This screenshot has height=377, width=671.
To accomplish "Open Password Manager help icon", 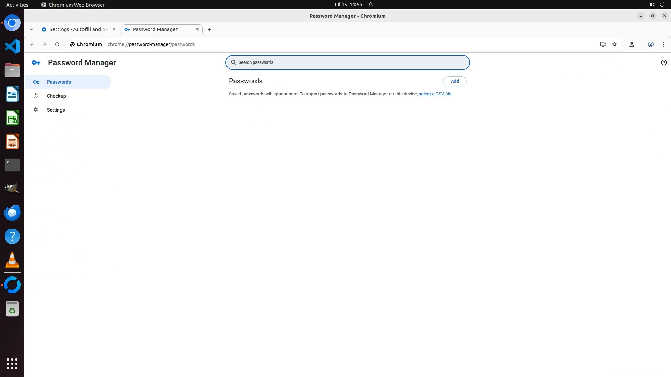I will coord(664,62).
